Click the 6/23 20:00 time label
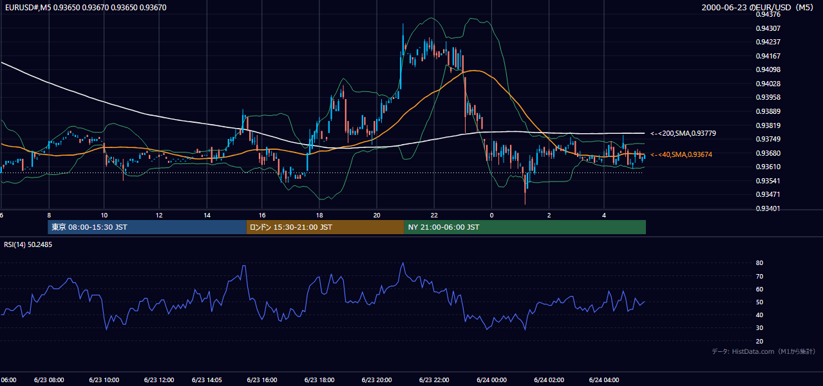 tap(377, 380)
